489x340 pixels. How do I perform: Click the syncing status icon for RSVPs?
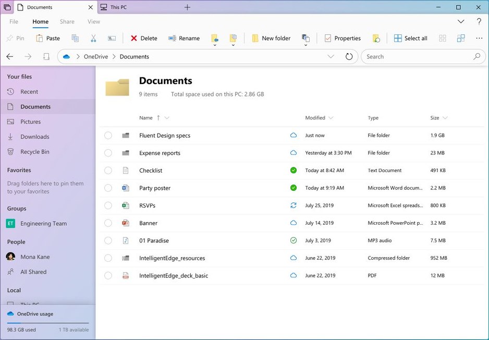(294, 205)
